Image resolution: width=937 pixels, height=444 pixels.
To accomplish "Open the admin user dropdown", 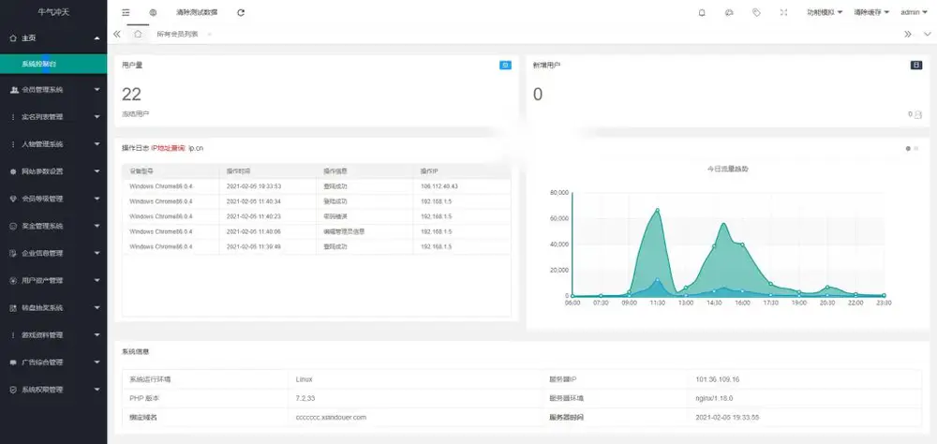I will point(915,12).
